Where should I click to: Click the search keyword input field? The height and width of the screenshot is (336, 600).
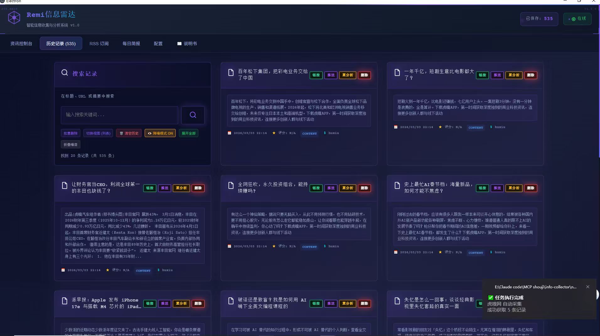[x=119, y=115]
